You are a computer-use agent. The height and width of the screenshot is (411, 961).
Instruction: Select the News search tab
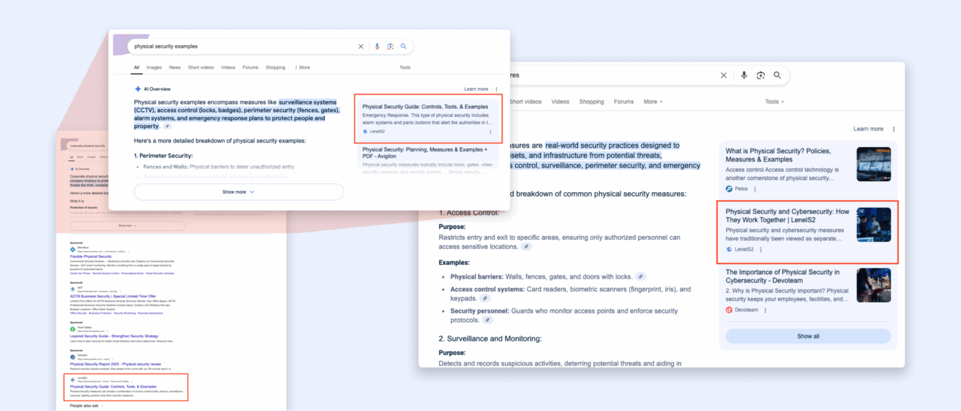click(x=175, y=68)
